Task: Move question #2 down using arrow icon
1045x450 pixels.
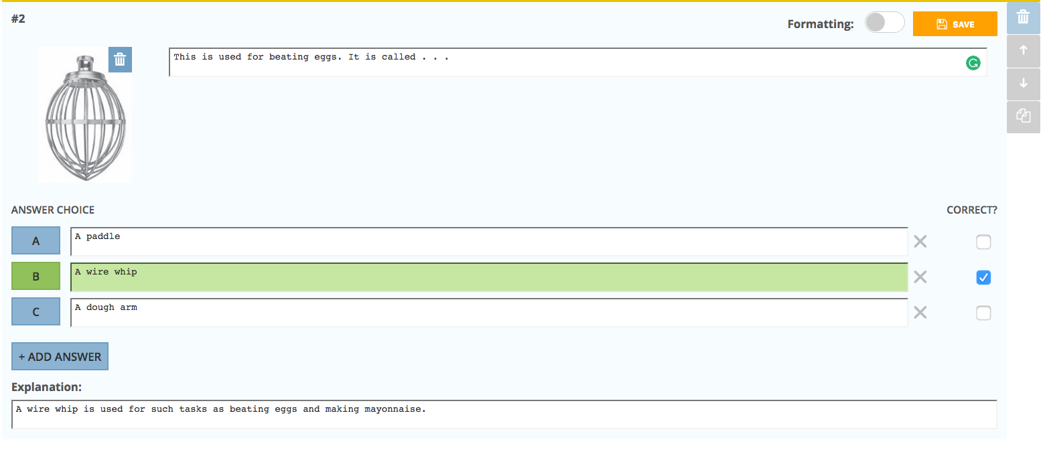Action: [1023, 84]
